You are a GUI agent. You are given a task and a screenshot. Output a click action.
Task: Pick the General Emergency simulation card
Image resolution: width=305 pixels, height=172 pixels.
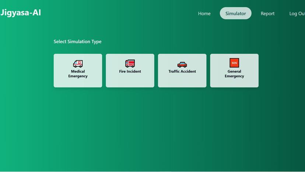[234, 82]
